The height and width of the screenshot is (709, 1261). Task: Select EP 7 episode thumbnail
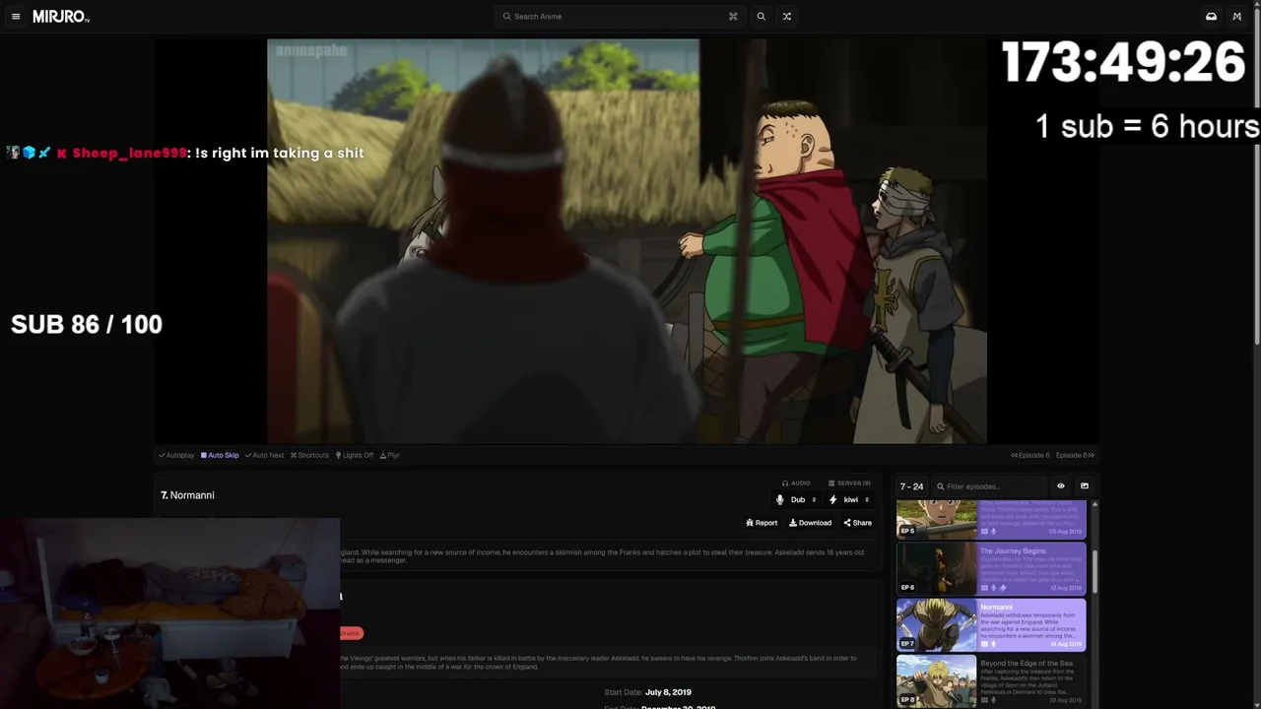coord(936,625)
